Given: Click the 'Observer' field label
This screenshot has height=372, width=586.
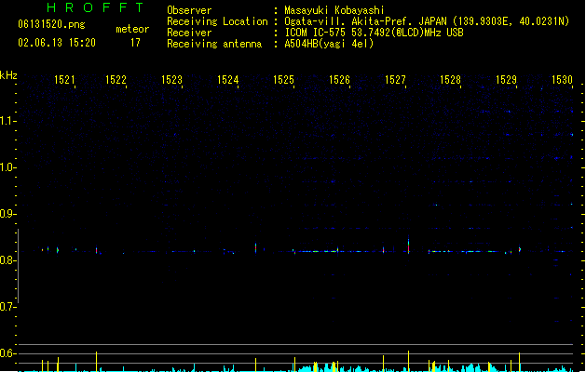Looking at the screenshot, I should pos(189,10).
